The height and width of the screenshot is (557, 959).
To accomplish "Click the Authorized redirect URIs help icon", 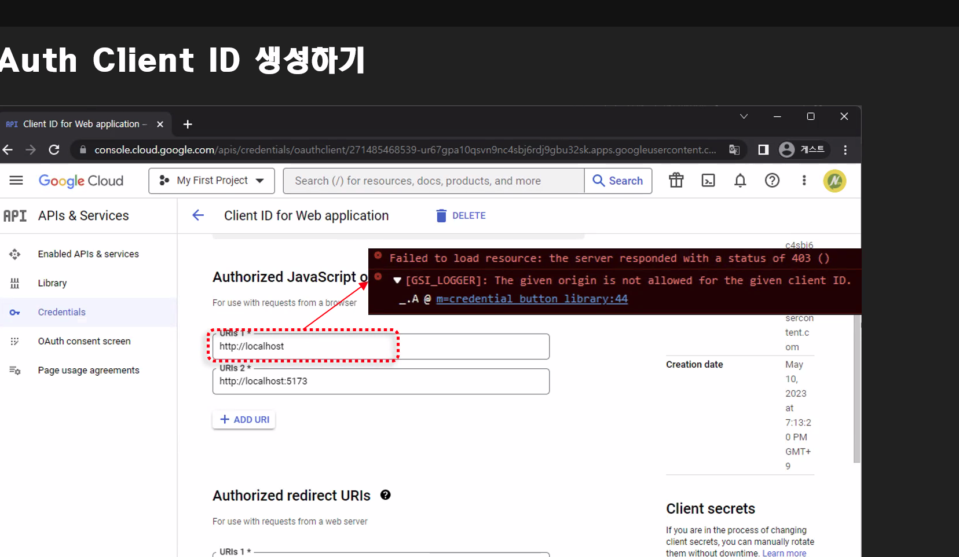I will (386, 495).
